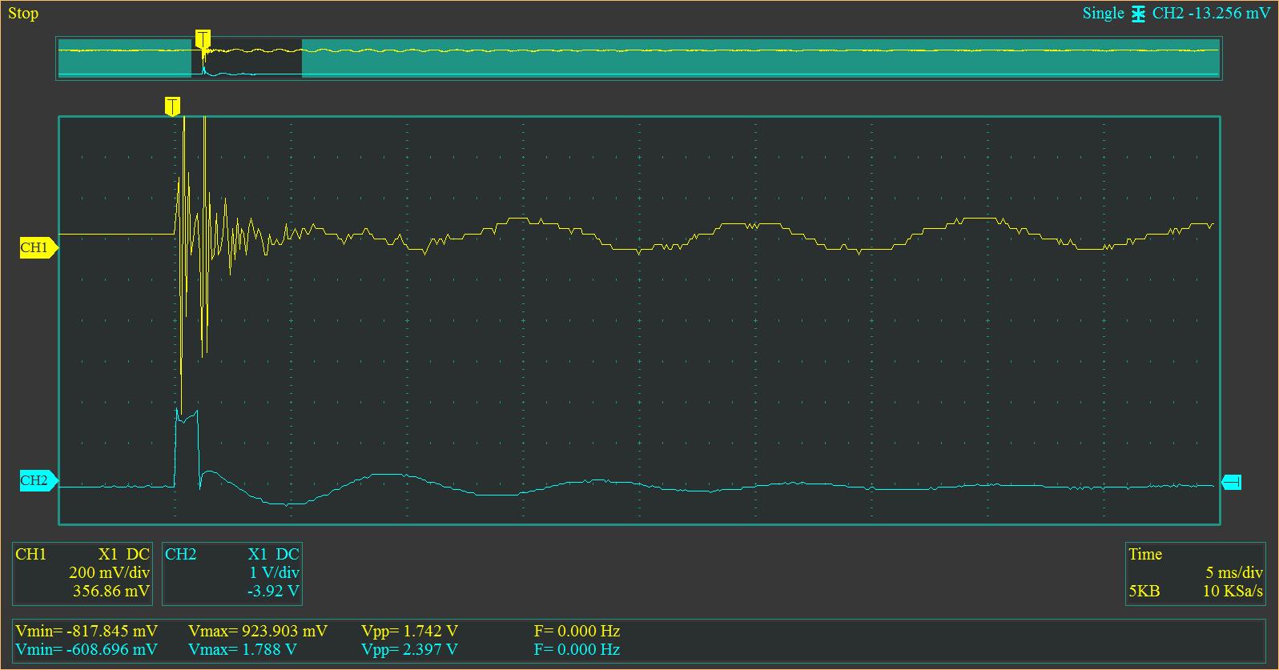Click the yellow trigger T marker above the waveform
This screenshot has height=670, width=1279.
[172, 106]
